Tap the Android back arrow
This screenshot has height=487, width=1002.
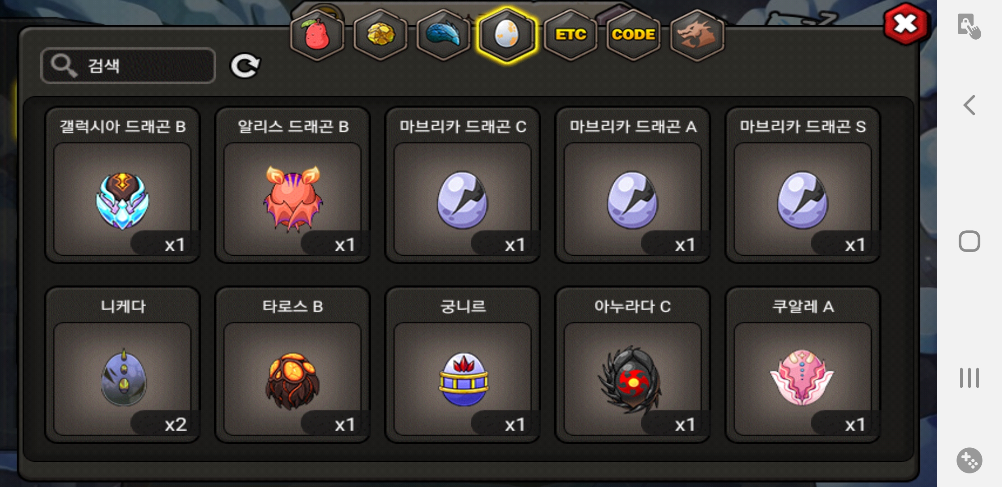pyautogui.click(x=969, y=105)
